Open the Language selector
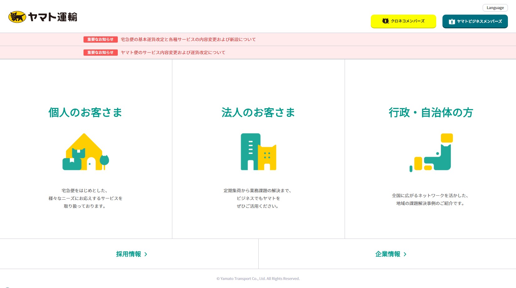This screenshot has width=516, height=288. pyautogui.click(x=495, y=8)
